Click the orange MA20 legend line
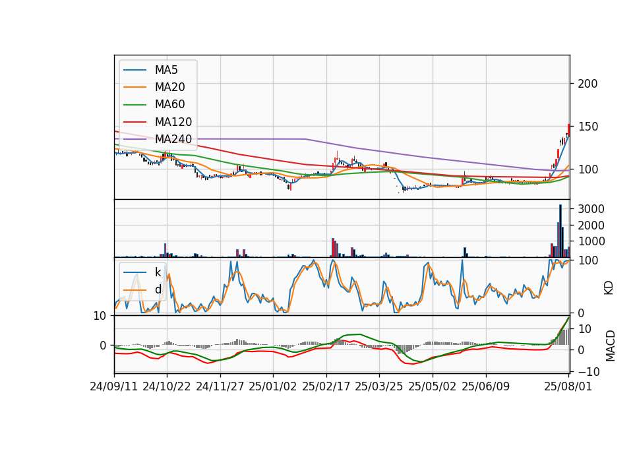 pos(135,87)
